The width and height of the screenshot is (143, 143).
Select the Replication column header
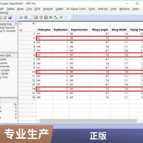pyautogui.click(x=61, y=30)
